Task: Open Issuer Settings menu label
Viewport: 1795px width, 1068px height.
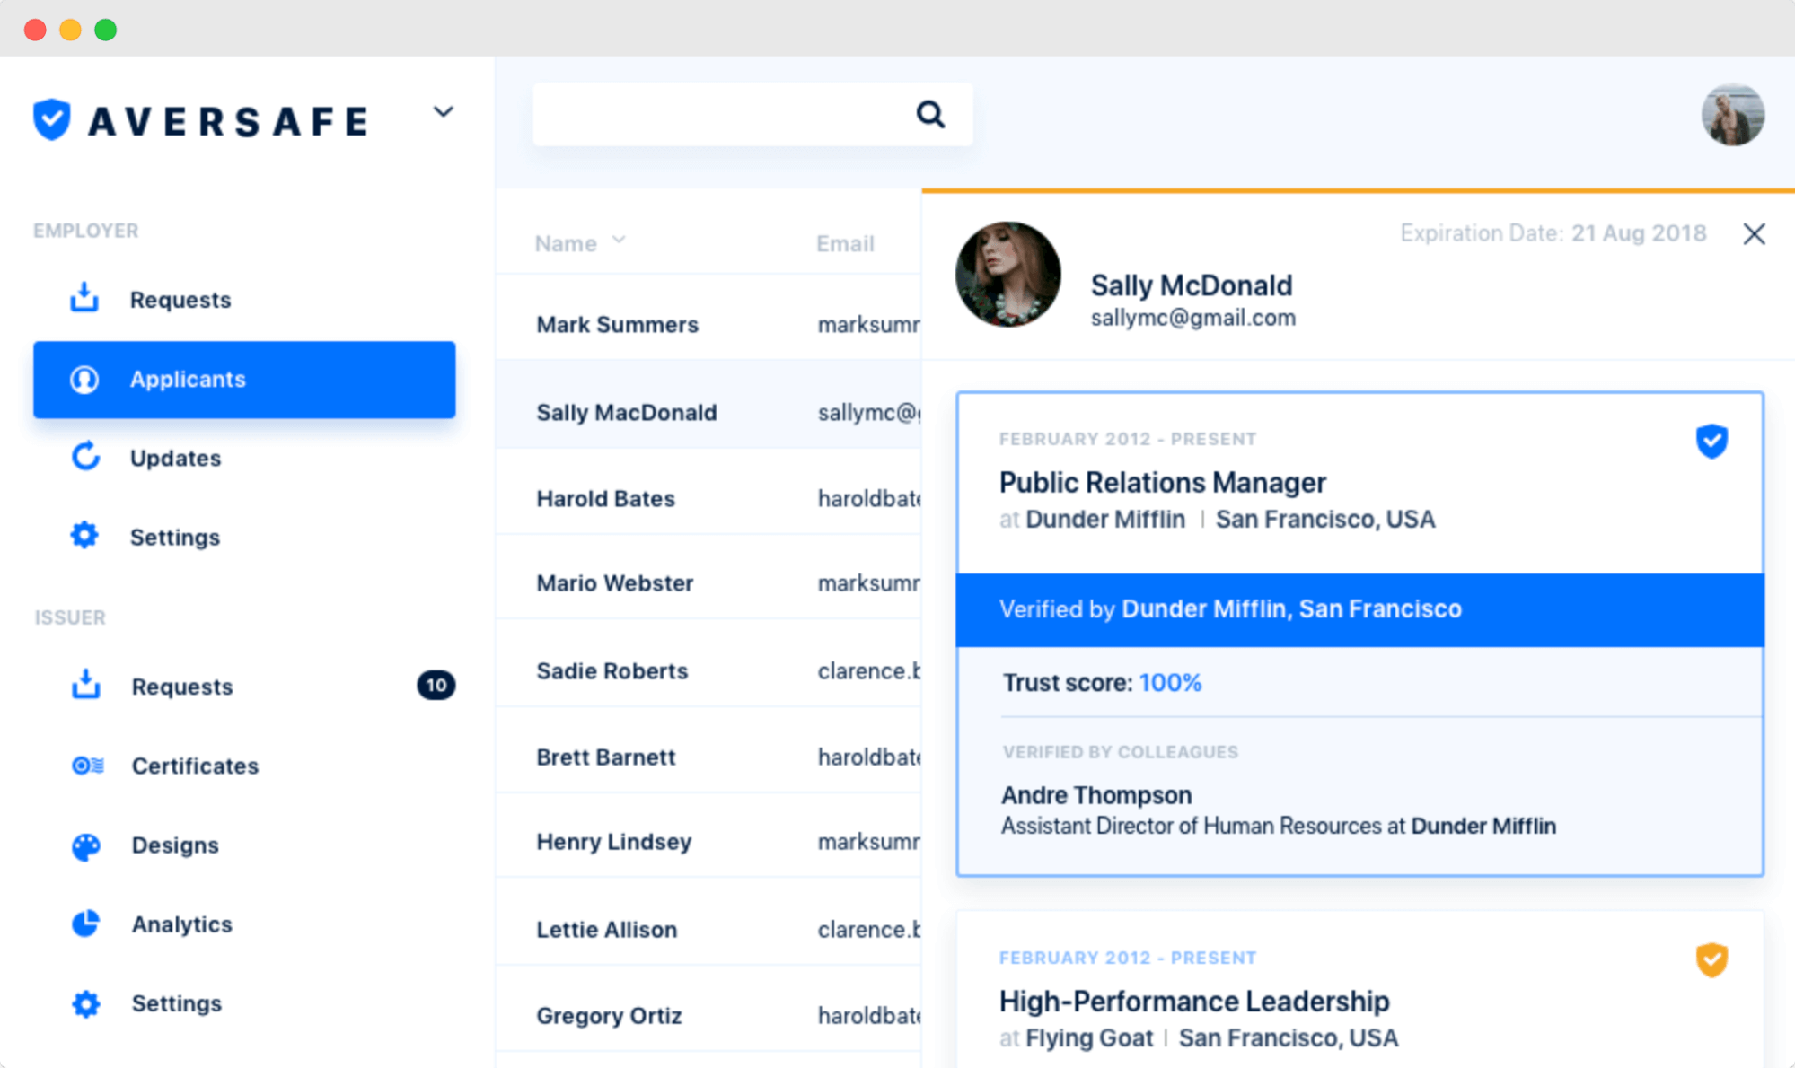Action: point(177,1003)
